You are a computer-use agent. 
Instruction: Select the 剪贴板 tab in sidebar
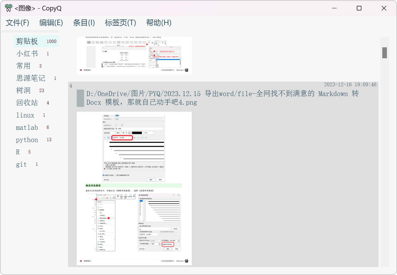coord(27,41)
